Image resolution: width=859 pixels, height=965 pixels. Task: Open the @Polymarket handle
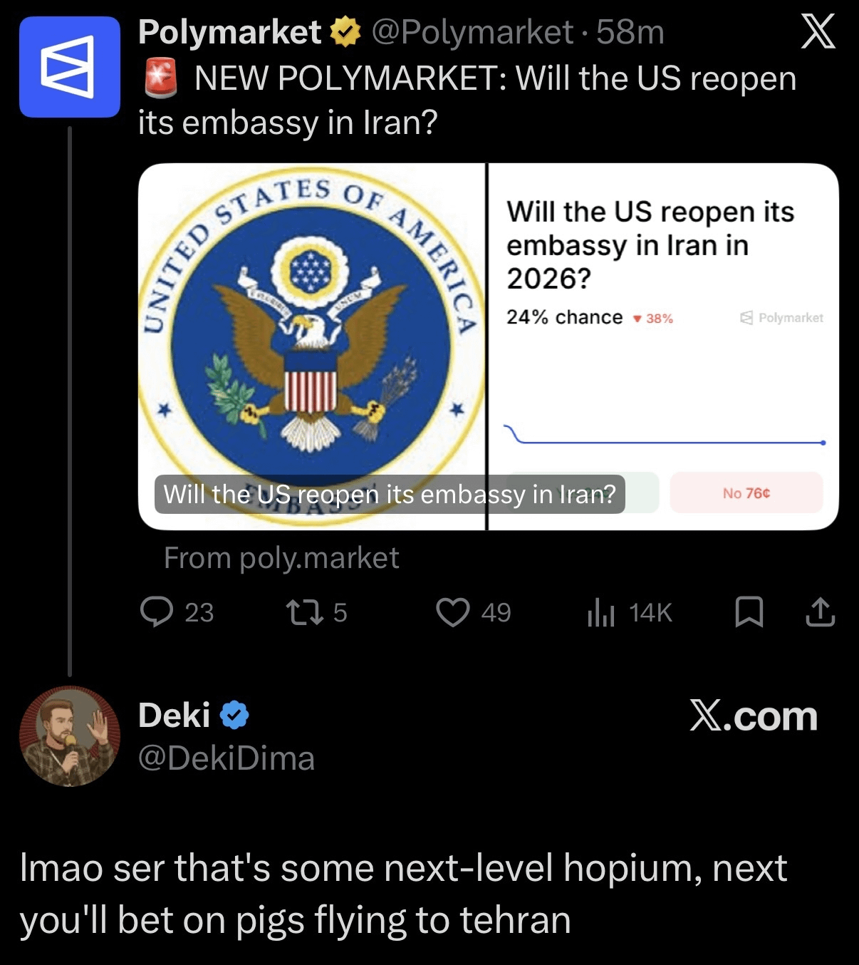(x=472, y=32)
